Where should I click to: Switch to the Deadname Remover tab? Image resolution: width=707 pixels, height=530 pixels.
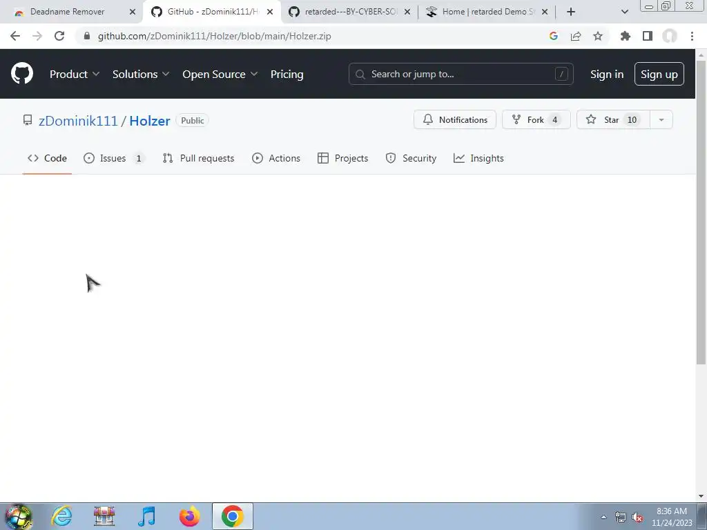pyautogui.click(x=68, y=12)
